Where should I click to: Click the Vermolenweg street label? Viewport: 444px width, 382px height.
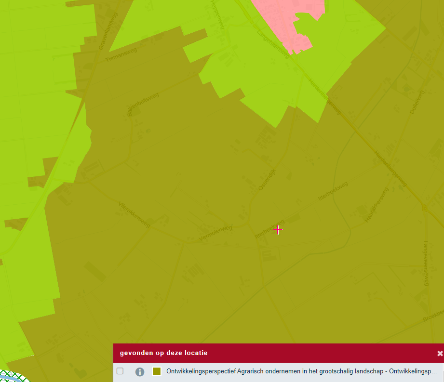tap(215, 233)
